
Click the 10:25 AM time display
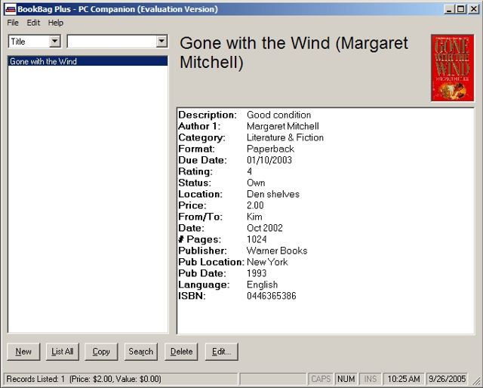click(x=404, y=379)
